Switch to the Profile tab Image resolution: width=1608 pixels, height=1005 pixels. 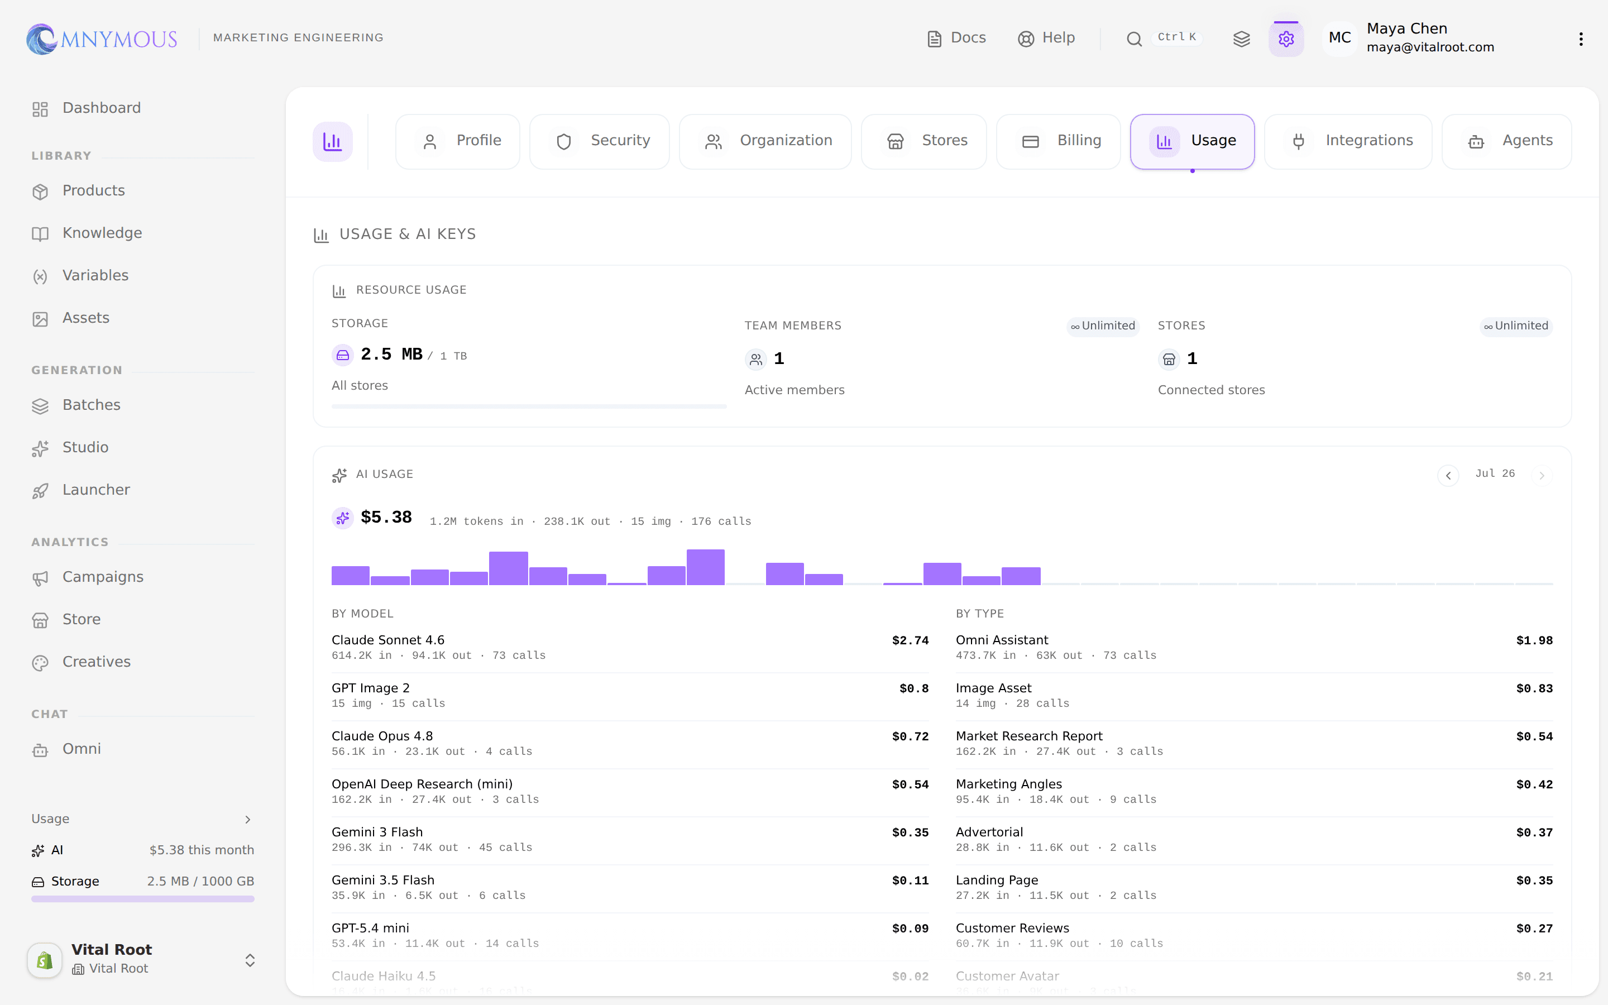pyautogui.click(x=458, y=142)
